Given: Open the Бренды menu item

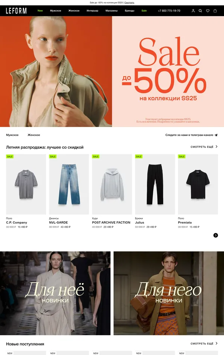Looking at the screenshot, I should [130, 10].
